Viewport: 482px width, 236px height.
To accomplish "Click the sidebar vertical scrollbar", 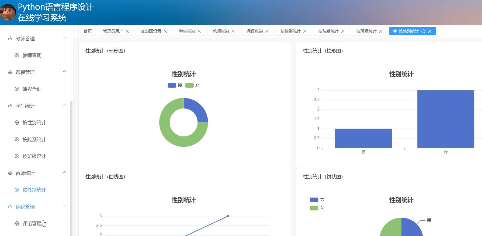I will (71, 168).
